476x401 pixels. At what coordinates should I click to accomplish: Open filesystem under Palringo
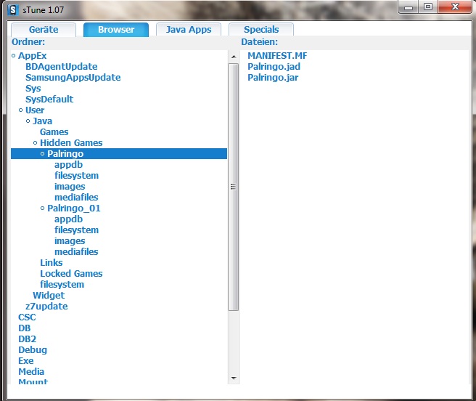tap(76, 176)
